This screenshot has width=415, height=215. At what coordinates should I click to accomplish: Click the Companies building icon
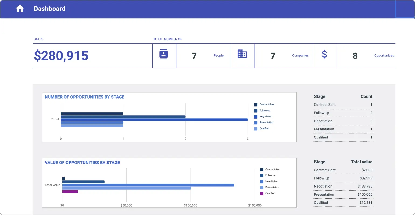click(x=243, y=54)
